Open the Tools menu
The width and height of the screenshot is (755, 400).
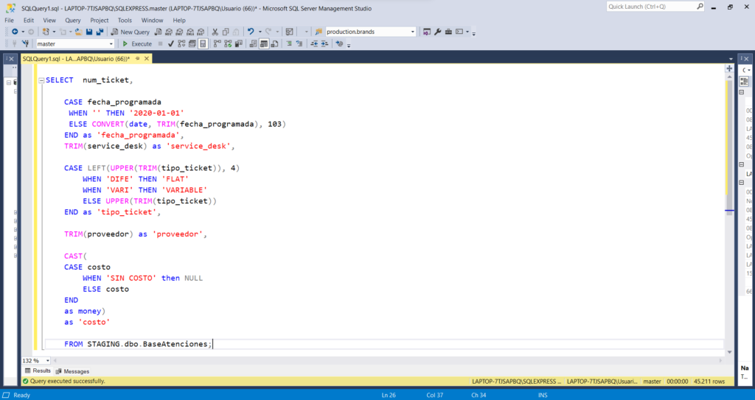[x=125, y=20]
